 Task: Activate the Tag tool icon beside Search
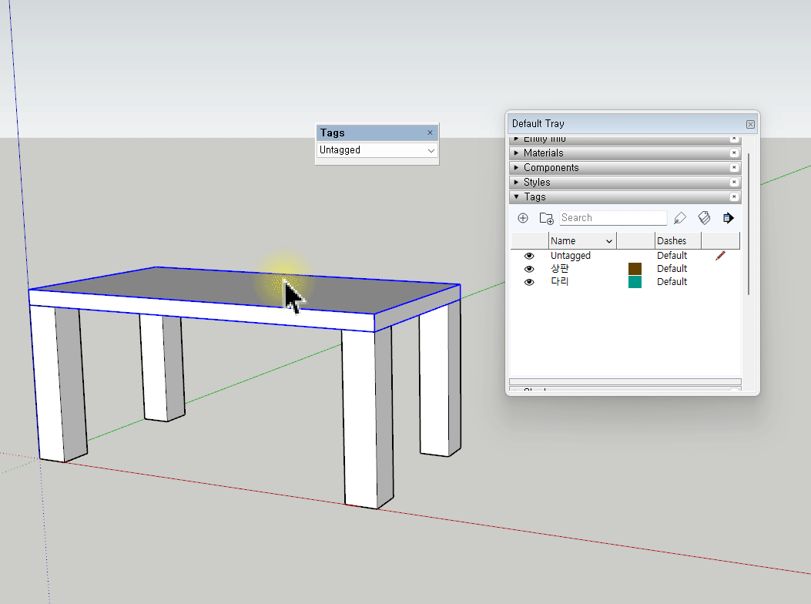(679, 218)
